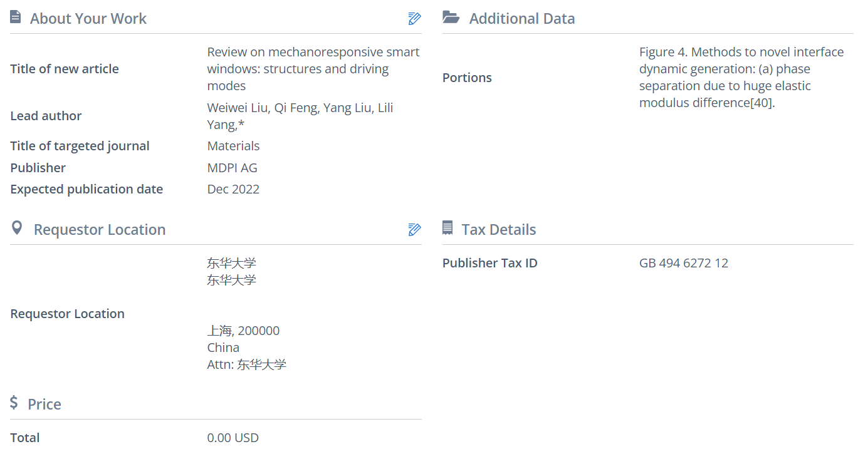Select the About Your Work section heading
Viewport: 863px width, 459px height.
coord(88,19)
